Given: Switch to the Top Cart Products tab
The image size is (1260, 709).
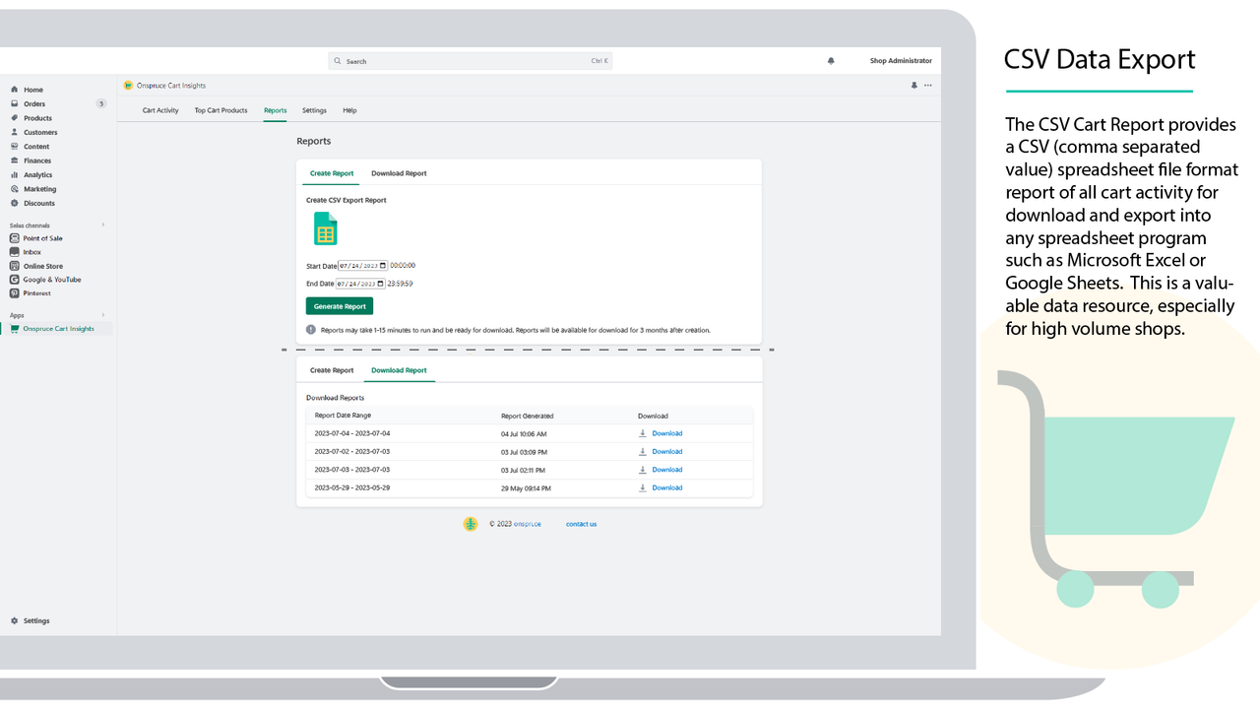Looking at the screenshot, I should (x=220, y=110).
